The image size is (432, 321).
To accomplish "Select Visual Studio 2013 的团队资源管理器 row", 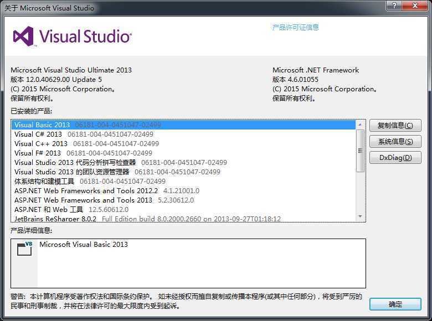I will click(183, 172).
